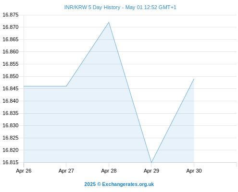This screenshot has height=192, width=238.
Task: Click the 16.845 y-axis label
Action: click(11, 88)
